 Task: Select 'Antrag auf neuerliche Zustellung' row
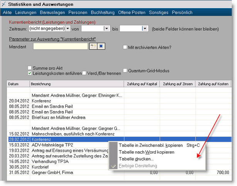(x=58, y=156)
